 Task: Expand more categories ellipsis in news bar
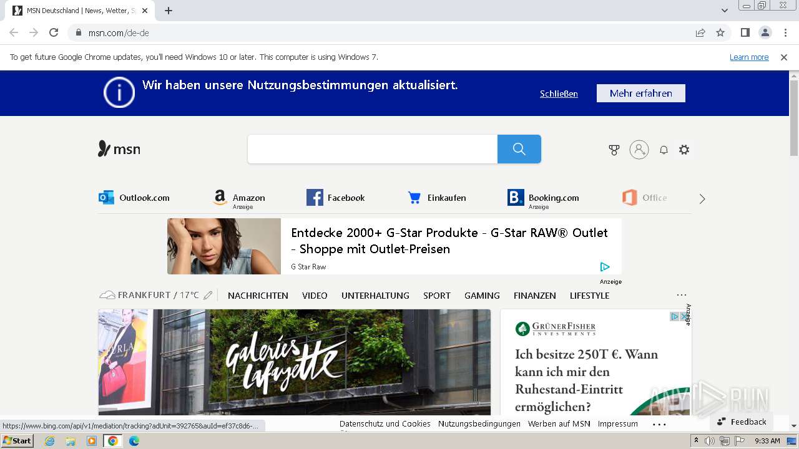pos(682,295)
